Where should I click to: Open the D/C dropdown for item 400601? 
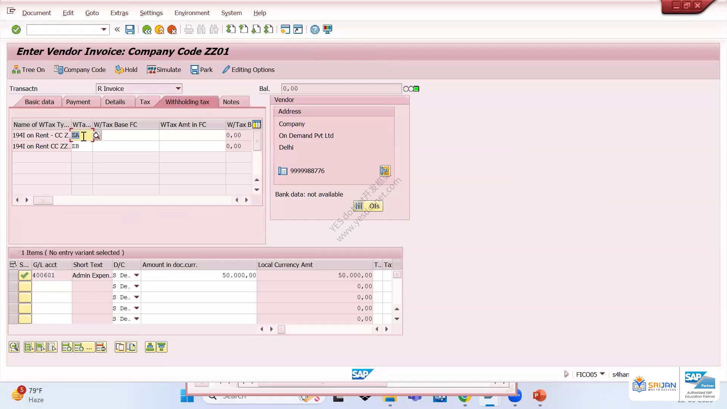point(137,275)
